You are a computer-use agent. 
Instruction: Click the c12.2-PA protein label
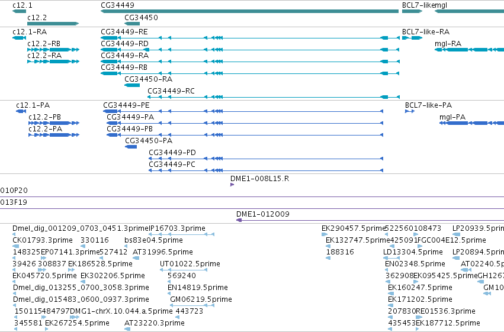click(x=46, y=129)
